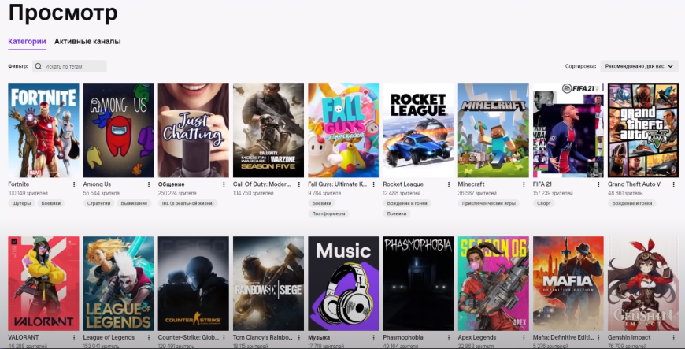Open the three-dot menu beside Minecraft

coord(524,184)
